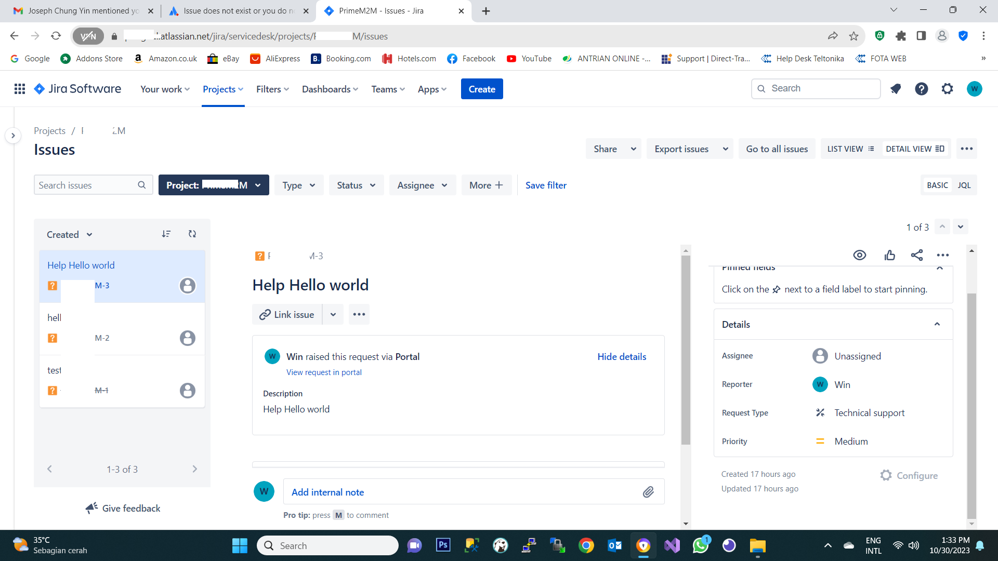Image resolution: width=998 pixels, height=561 pixels.
Task: Switch to LIST VIEW mode
Action: click(x=850, y=149)
